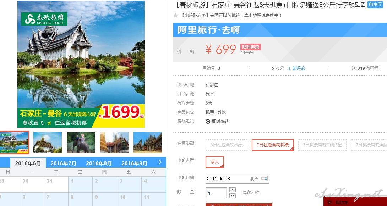Open the 1 条评论 reviews link
The width and height of the screenshot is (387, 206).
click(x=296, y=68)
